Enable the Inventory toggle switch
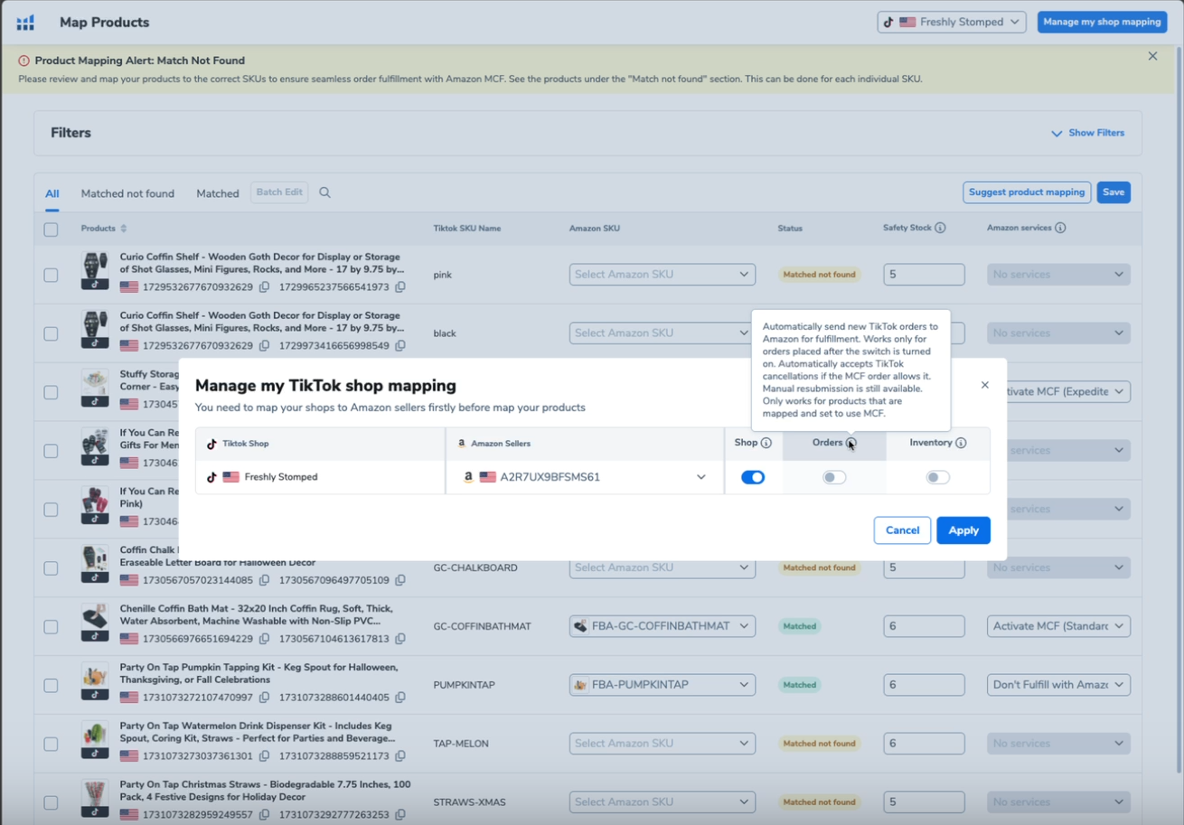This screenshot has width=1184, height=825. (x=937, y=477)
